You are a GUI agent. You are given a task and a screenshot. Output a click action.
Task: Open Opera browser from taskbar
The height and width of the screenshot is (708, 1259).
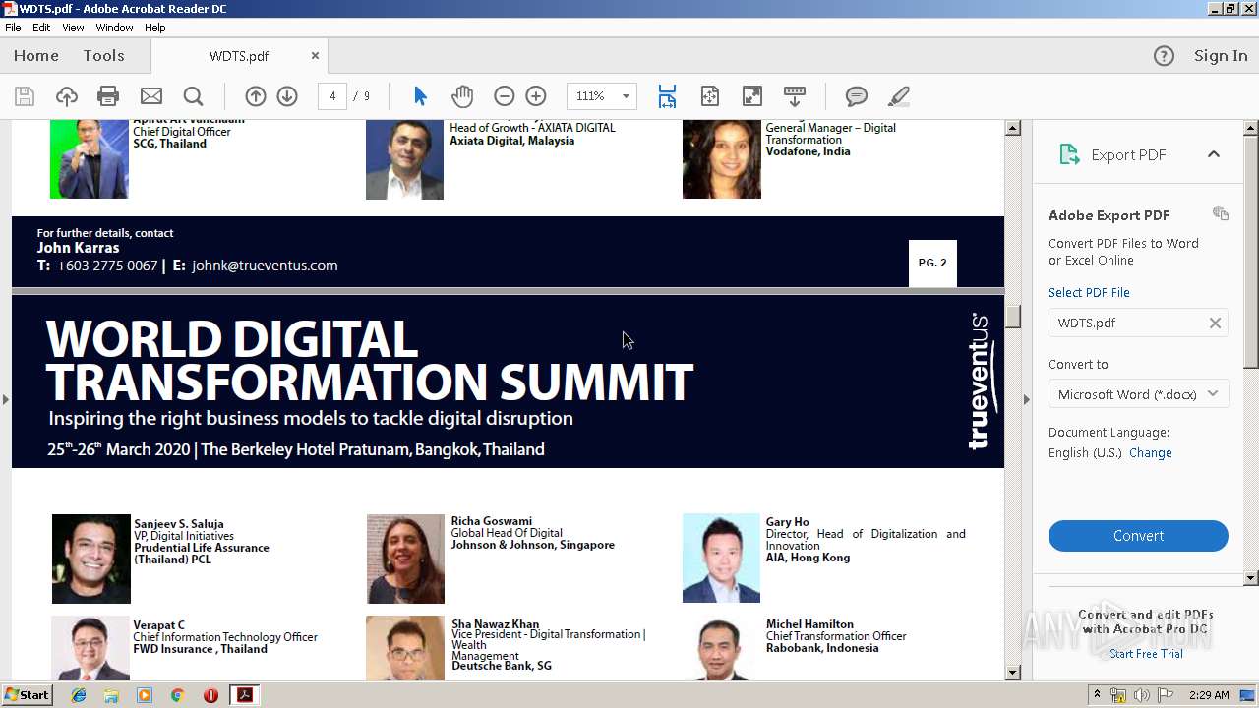pos(210,695)
